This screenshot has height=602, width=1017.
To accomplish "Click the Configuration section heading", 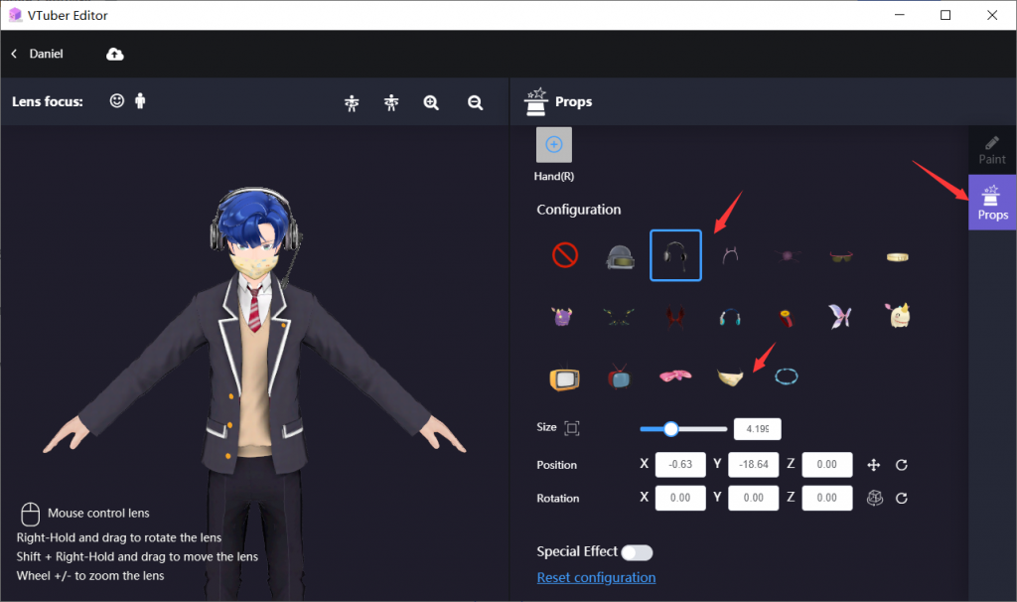I will coord(579,210).
